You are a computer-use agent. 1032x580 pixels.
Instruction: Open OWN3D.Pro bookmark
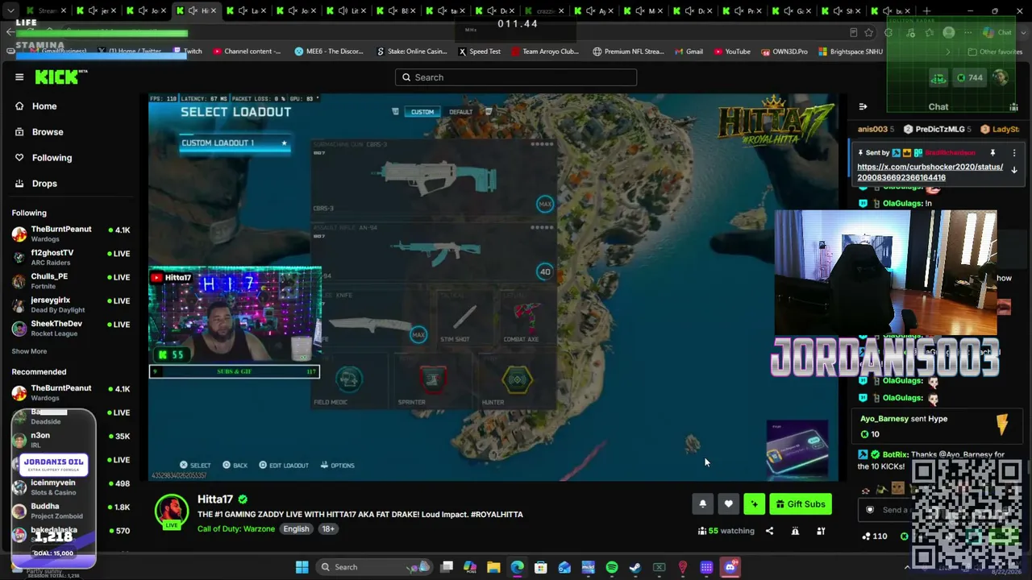(784, 52)
